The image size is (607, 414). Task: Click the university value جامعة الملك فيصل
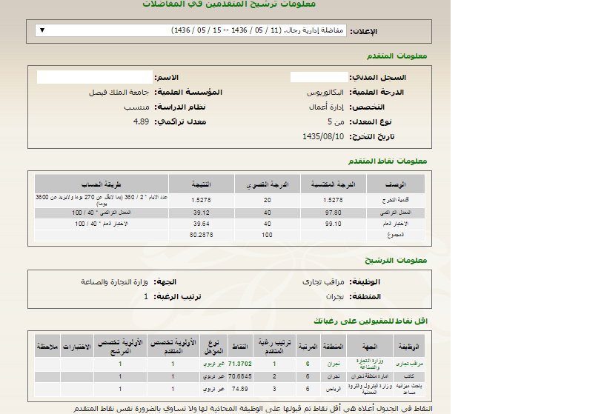click(119, 93)
